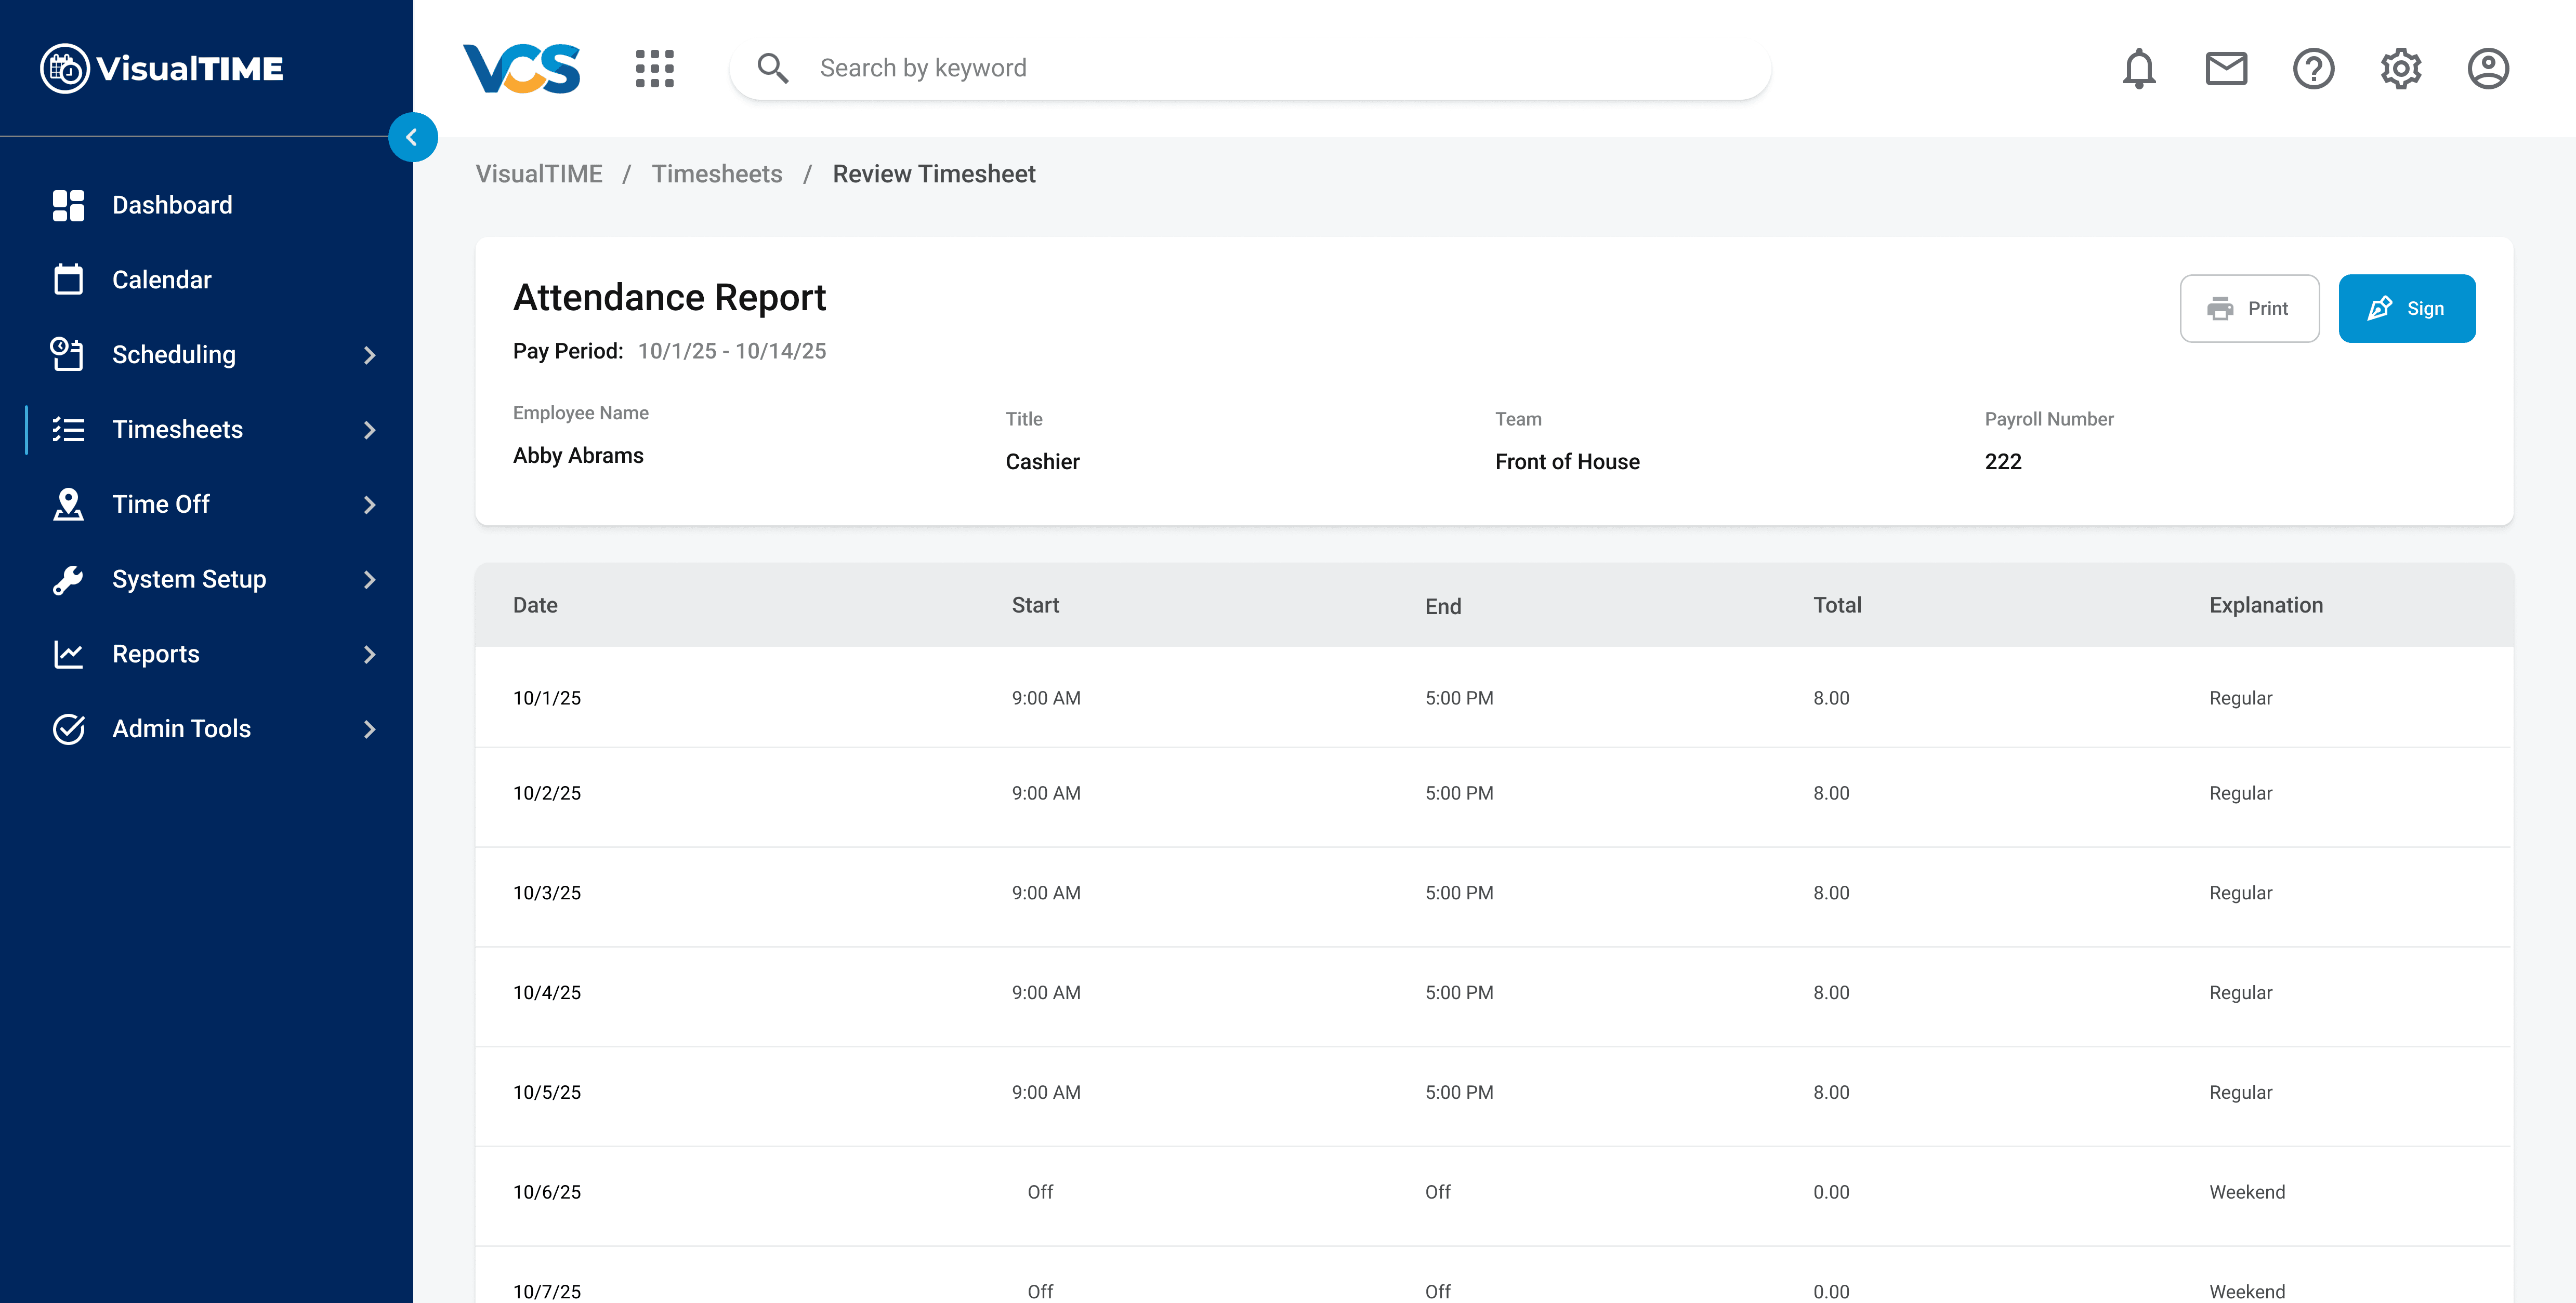Select Admin Tools in the sidebar
This screenshot has height=1303, width=2576.
point(181,729)
